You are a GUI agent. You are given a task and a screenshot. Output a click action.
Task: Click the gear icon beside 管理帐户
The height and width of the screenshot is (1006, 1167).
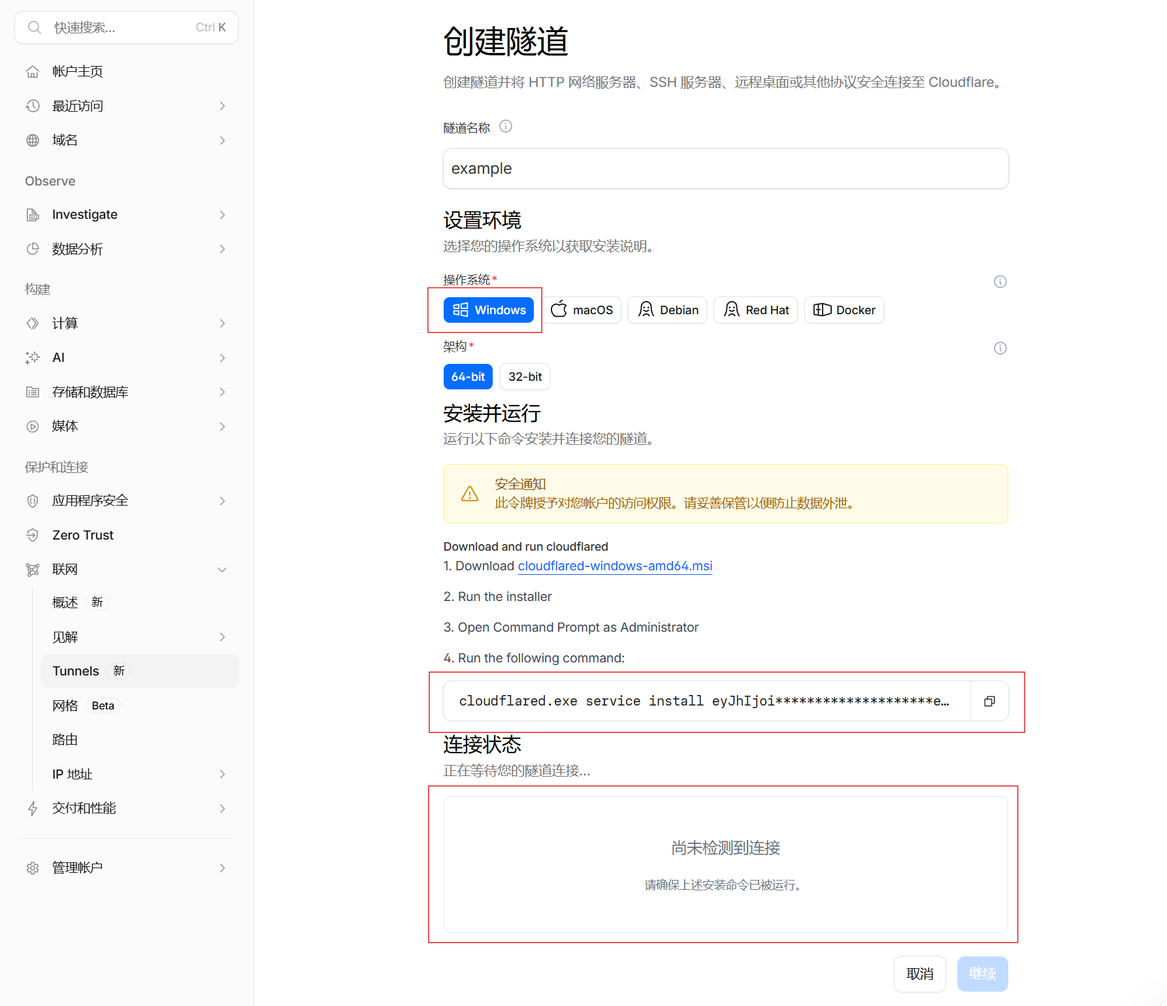tap(33, 868)
